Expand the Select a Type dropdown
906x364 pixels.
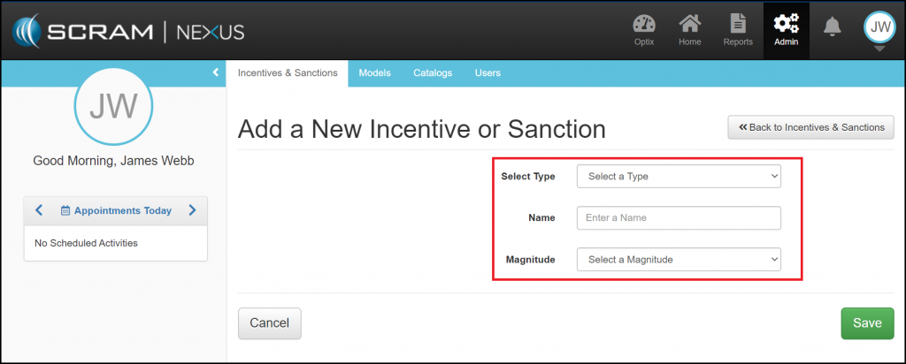coord(679,177)
